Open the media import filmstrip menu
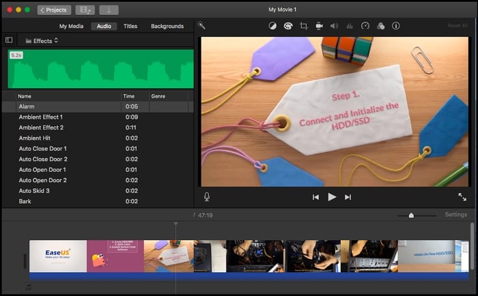 (85, 10)
